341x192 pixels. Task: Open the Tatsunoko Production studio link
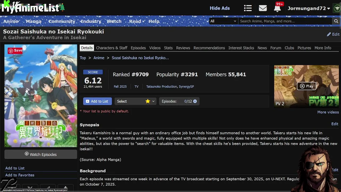(161, 87)
